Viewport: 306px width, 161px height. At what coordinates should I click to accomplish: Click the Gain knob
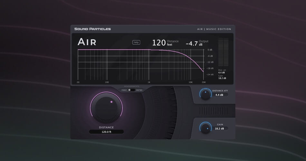pyautogui.click(x=206, y=128)
